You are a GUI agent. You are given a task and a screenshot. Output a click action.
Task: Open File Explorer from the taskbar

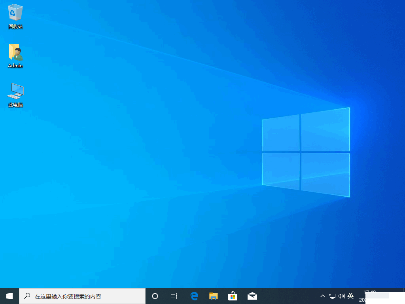pyautogui.click(x=214, y=296)
